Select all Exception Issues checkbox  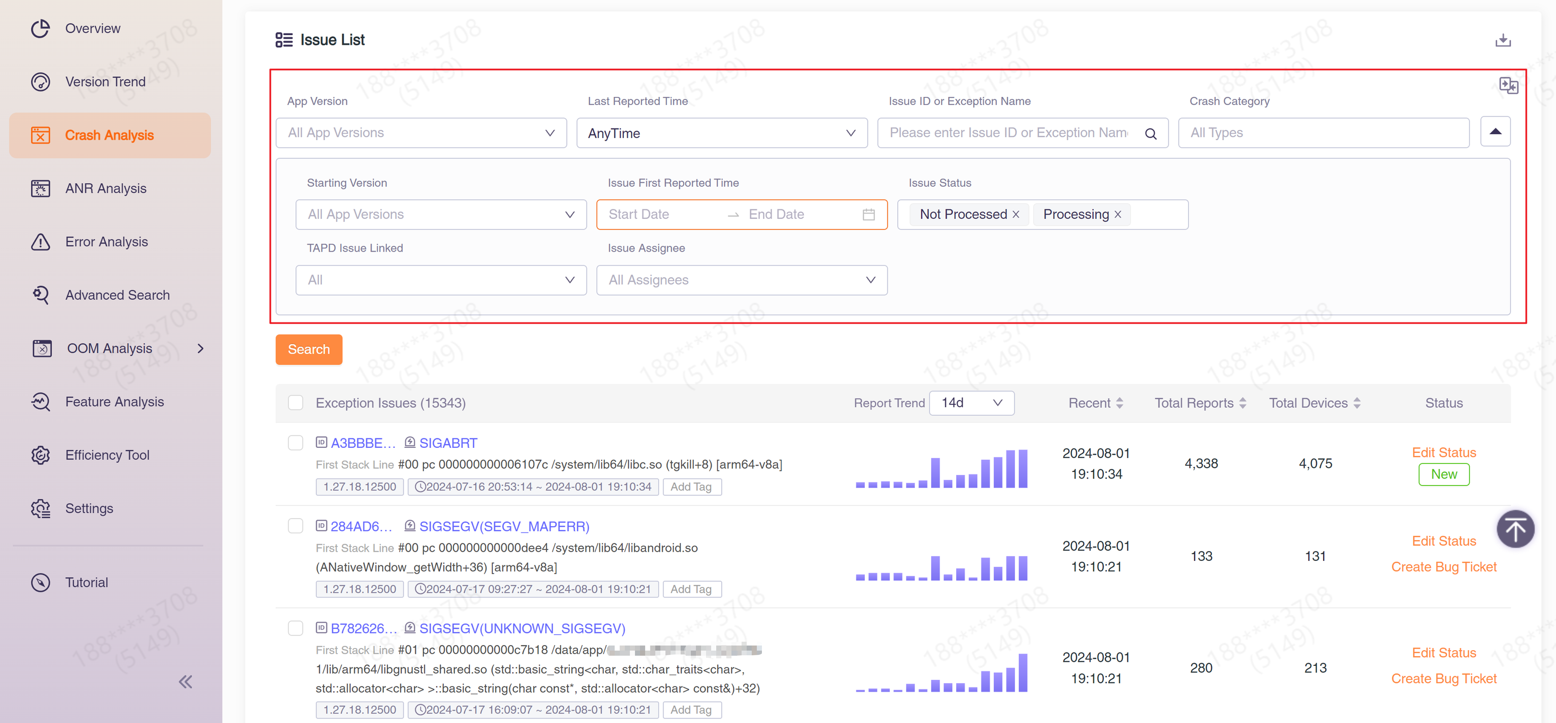tap(295, 403)
